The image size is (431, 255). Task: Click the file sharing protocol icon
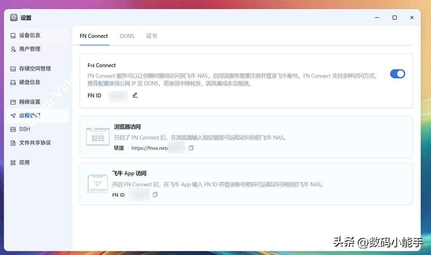[x=13, y=143]
